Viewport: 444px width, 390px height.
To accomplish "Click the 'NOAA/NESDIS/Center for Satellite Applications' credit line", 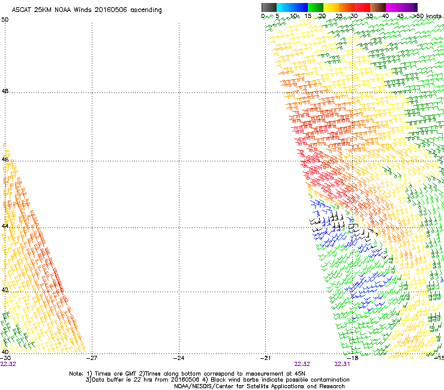I will 259,386.
